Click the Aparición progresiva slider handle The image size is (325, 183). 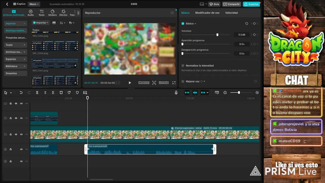pos(182,44)
